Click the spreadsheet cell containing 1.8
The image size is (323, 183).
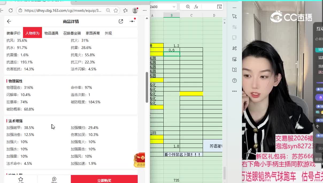pos(172,146)
